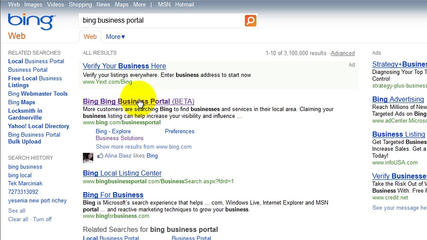Click www.Yext.com/Bing green URL text
The image size is (427, 240).
coord(107,82)
